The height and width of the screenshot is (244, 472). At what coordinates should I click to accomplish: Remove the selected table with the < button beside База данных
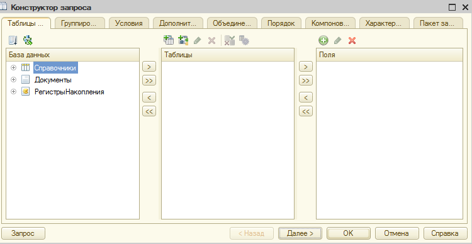pos(149,97)
